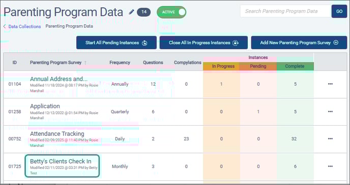Go back to Data Collections
This screenshot has width=350, height=185.
pos(24,26)
